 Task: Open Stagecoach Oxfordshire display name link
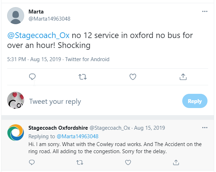pyautogui.click(x=58, y=128)
